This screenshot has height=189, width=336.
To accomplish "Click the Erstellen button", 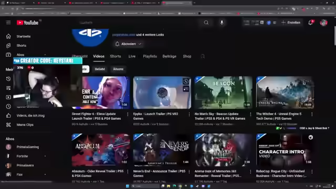I will (291, 23).
